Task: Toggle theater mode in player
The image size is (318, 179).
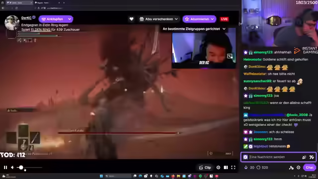Action: 226,168
